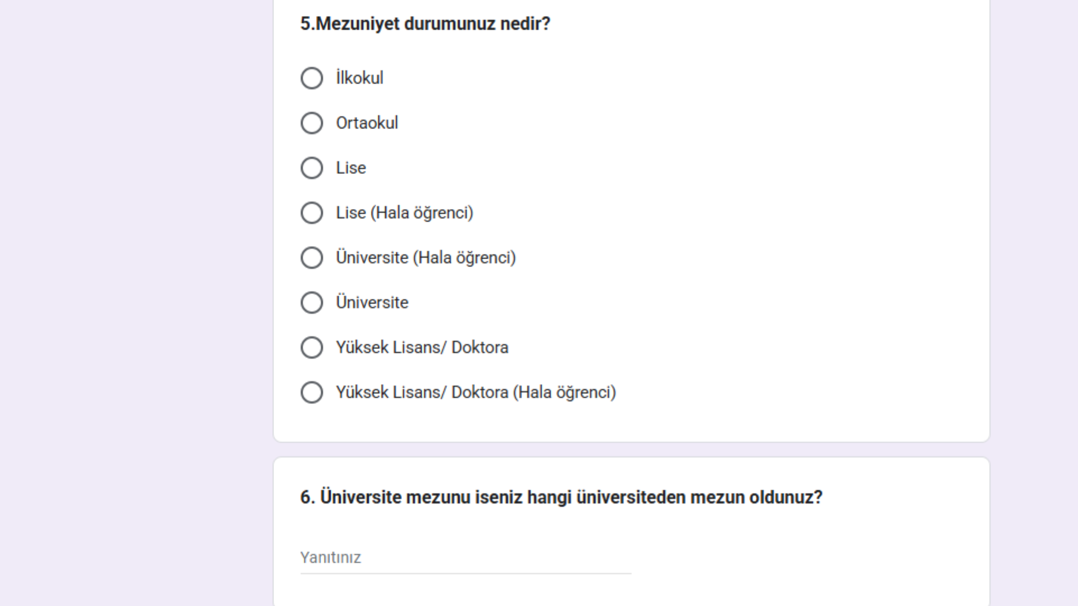Click the plain 'Lise' label text
Viewport: 1078px width, 606px height.
coord(351,168)
